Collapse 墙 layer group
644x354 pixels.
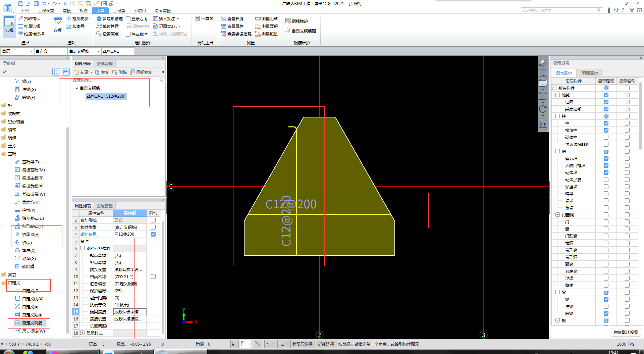click(x=558, y=151)
